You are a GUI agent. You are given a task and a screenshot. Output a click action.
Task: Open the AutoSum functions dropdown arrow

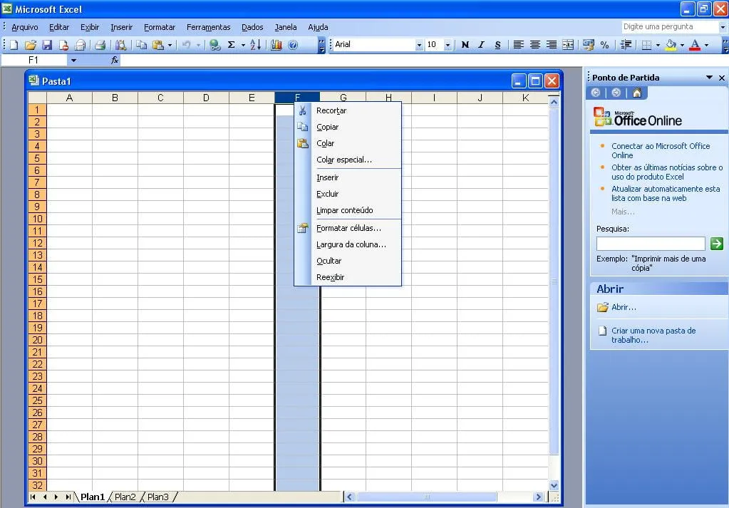243,45
